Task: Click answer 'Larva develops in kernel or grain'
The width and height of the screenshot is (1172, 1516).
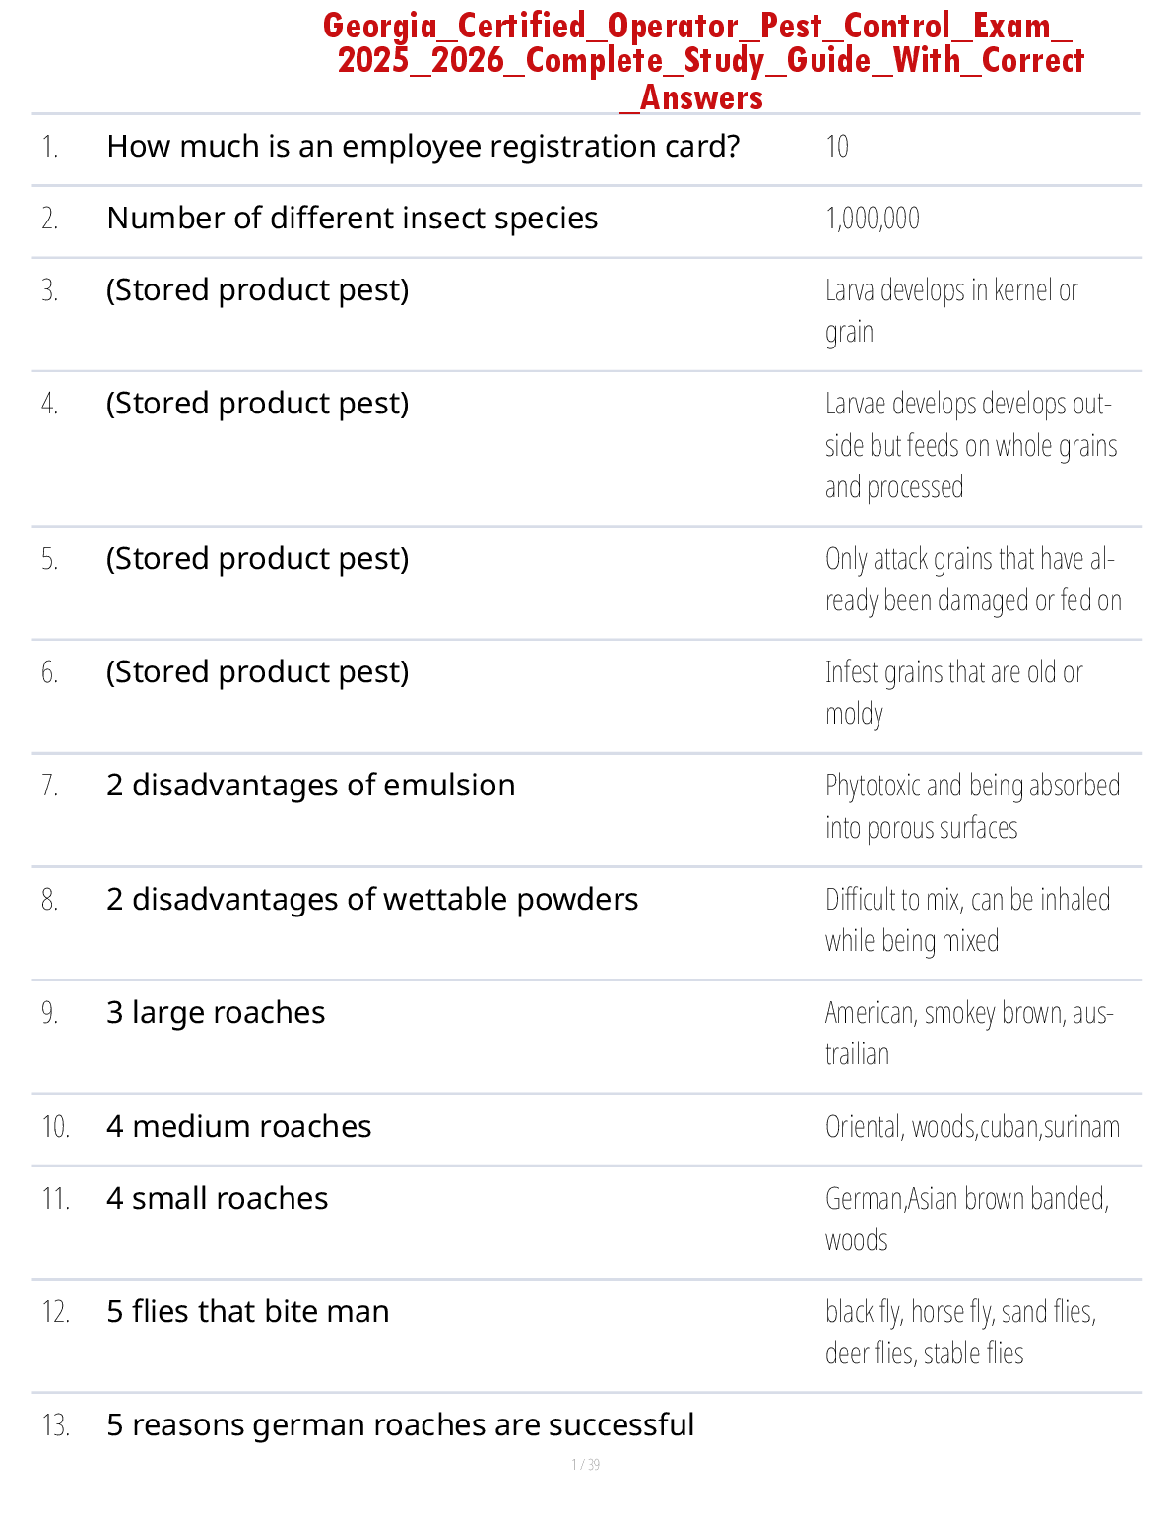Action: (950, 311)
